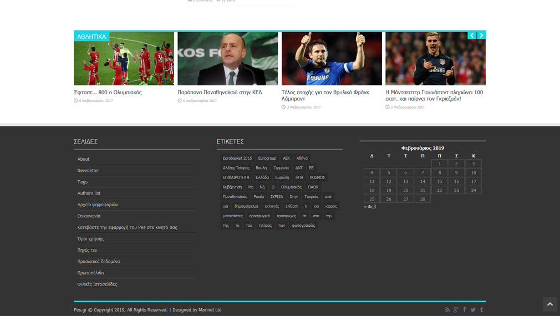Open the Tumblr icon in footer
560x316 pixels.
click(481, 309)
